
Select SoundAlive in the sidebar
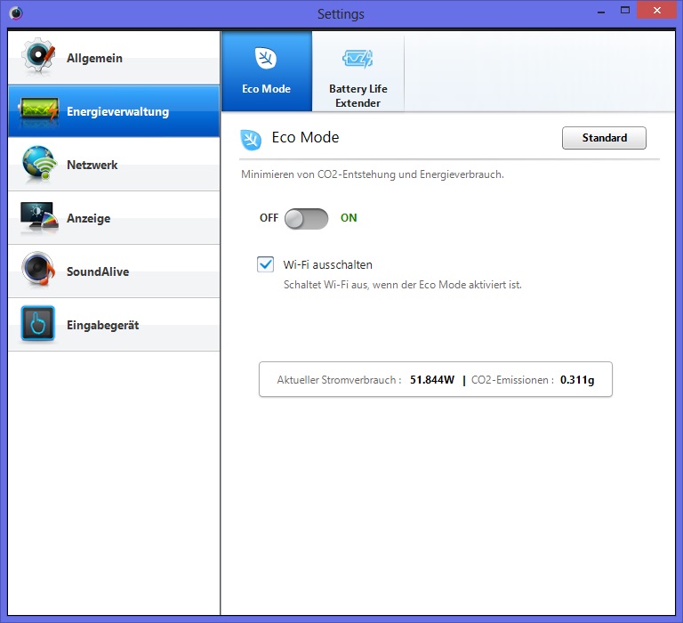(114, 271)
